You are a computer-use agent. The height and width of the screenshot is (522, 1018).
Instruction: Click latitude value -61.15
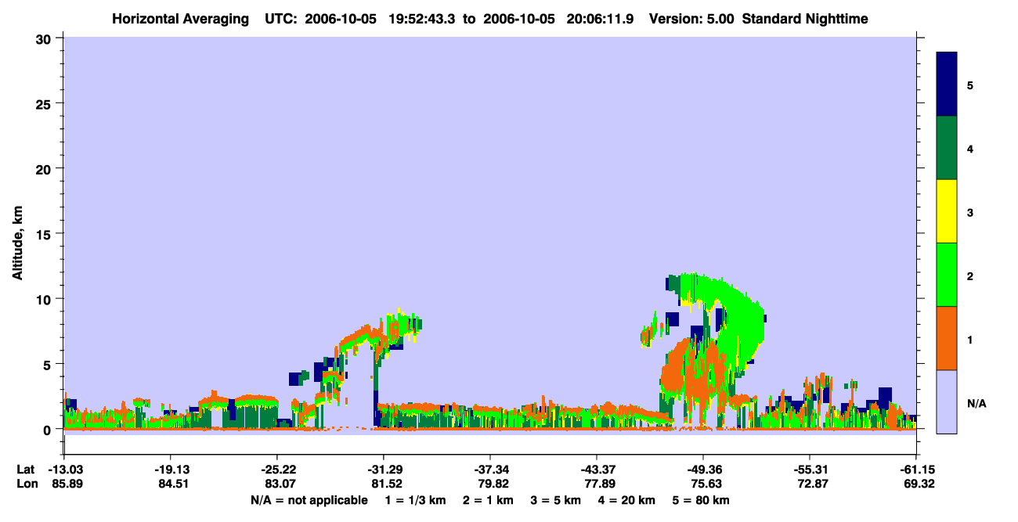(x=915, y=470)
